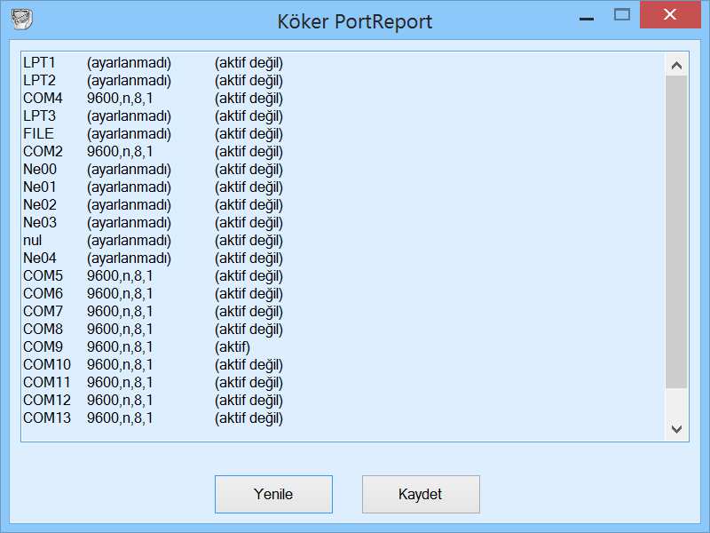Screen dimensions: 710x533
Task: Select the LPT3 port entry
Action: click(133, 115)
